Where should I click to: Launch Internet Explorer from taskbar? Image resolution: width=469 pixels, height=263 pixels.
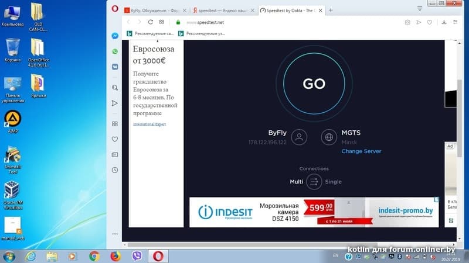coord(31,256)
